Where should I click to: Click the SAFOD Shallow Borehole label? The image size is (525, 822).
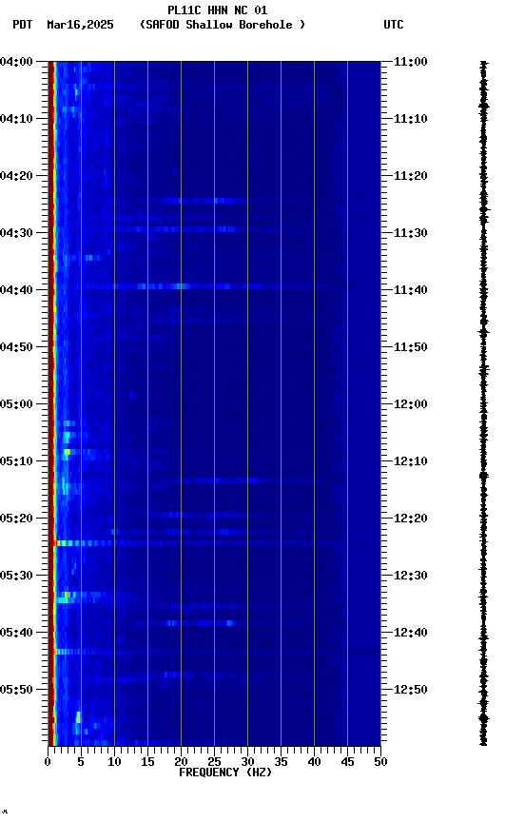point(223,25)
